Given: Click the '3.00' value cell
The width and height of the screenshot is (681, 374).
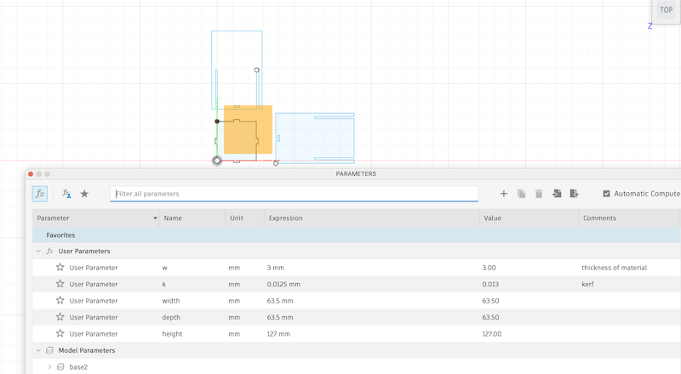Looking at the screenshot, I should (x=489, y=268).
